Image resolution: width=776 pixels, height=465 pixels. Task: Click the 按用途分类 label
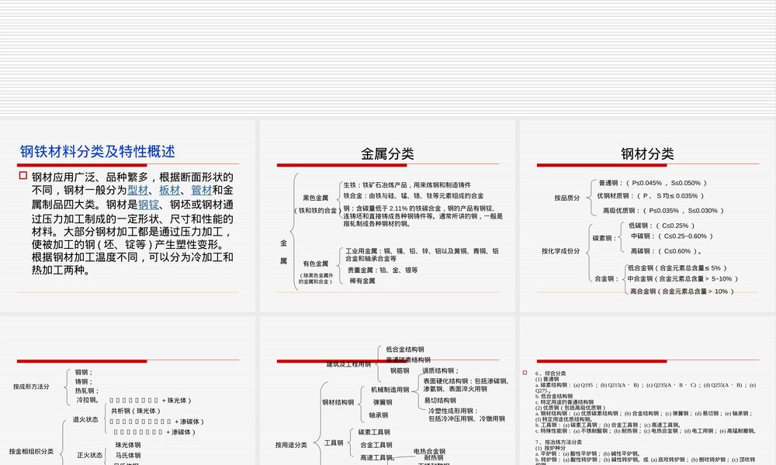pyautogui.click(x=291, y=445)
